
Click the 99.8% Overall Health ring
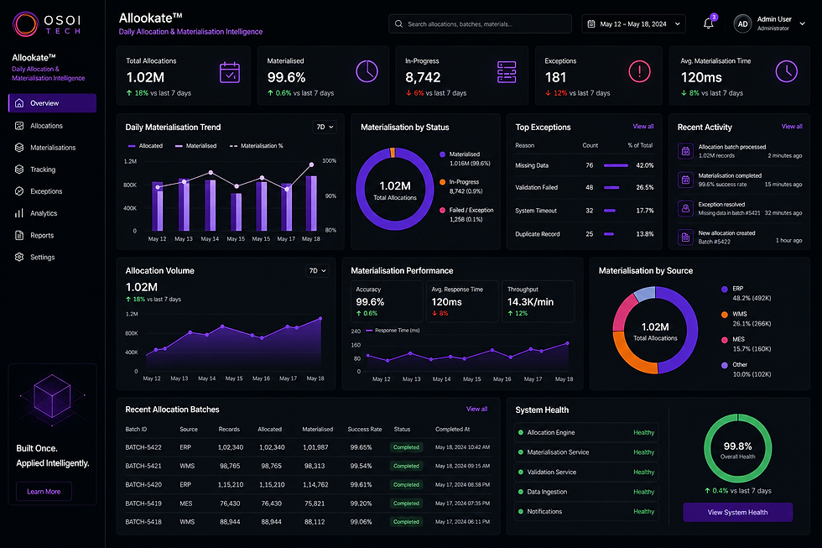coord(737,448)
